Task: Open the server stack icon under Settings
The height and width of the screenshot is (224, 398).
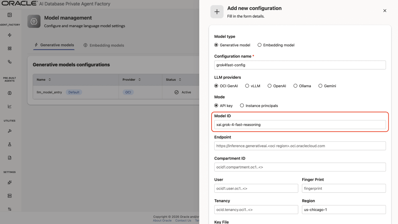Action: click(10, 196)
